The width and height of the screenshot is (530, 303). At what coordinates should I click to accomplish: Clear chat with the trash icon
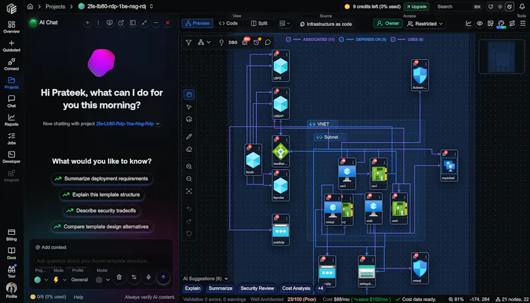(x=119, y=277)
